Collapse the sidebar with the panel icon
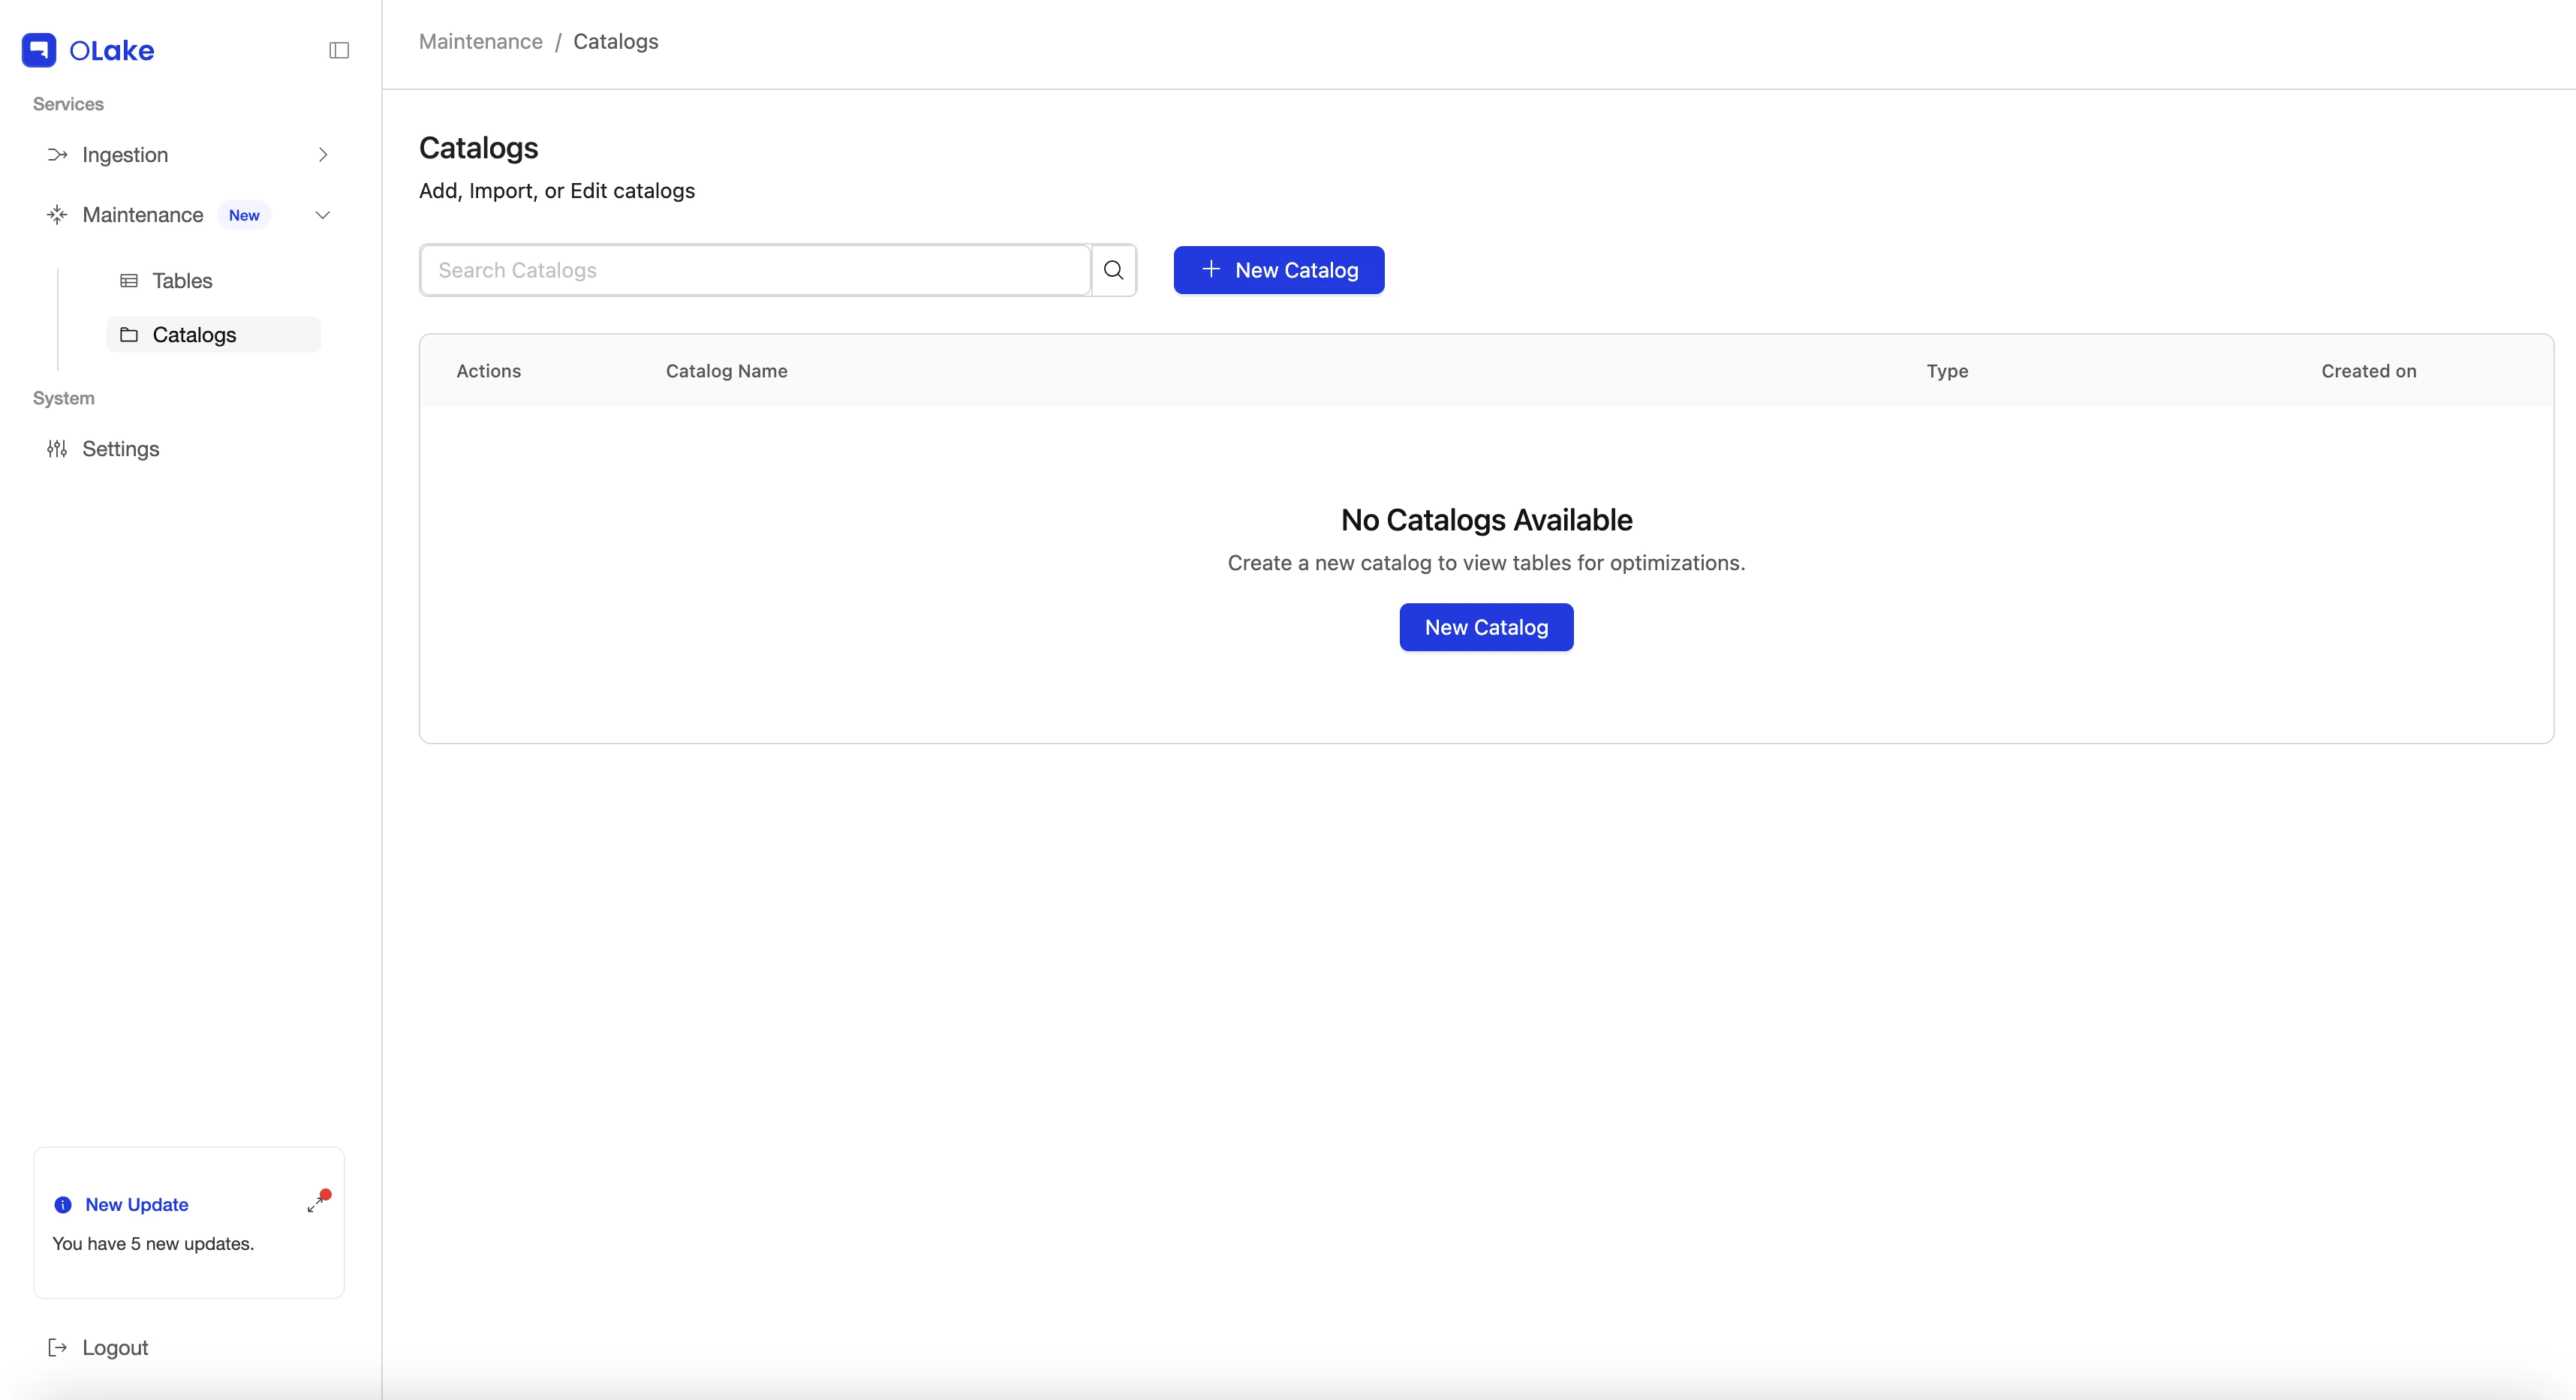 click(x=339, y=50)
